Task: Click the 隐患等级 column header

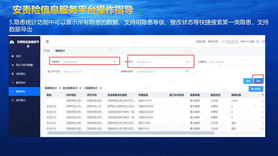Action: [x=195, y=95]
